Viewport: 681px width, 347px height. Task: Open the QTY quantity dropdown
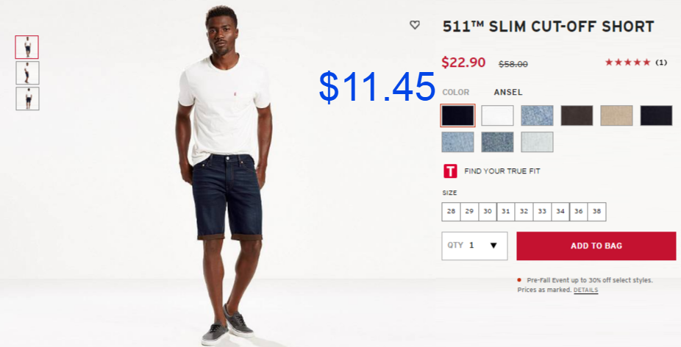pos(474,246)
